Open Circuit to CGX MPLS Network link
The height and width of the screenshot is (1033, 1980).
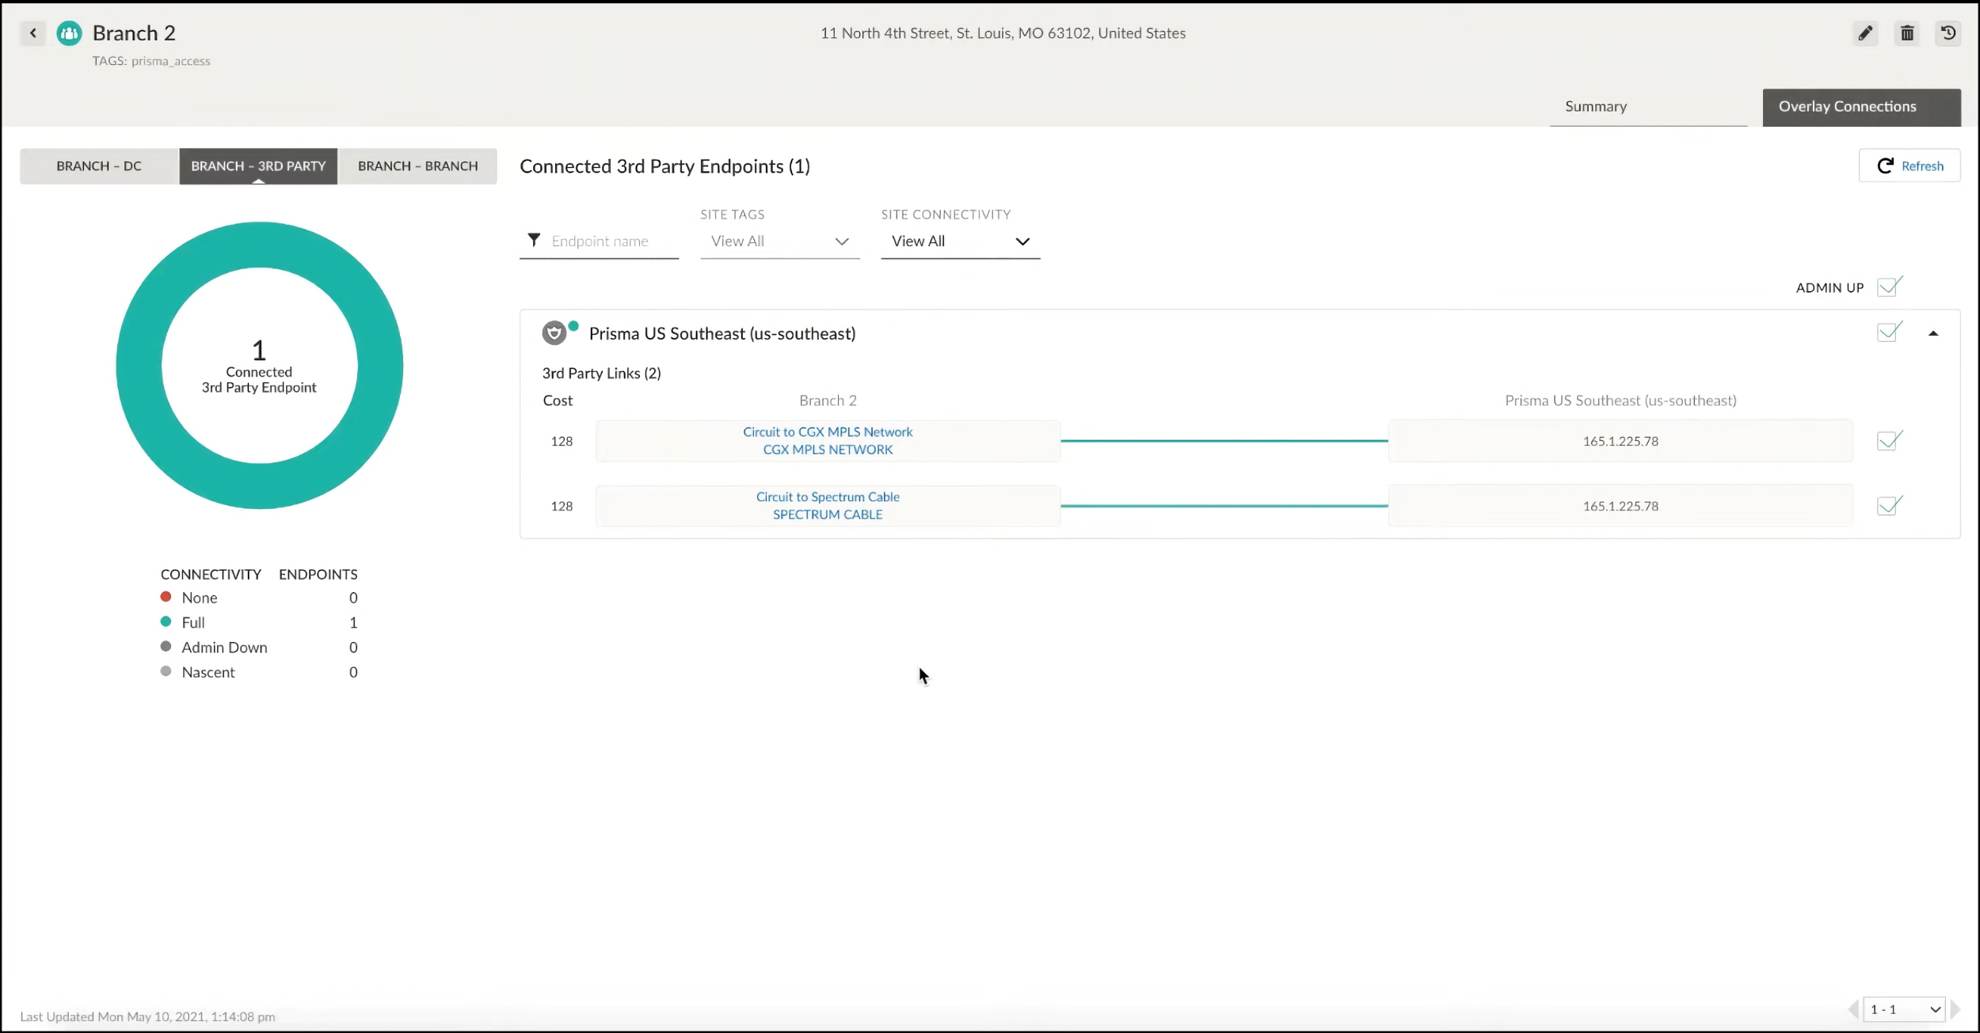[x=828, y=431]
